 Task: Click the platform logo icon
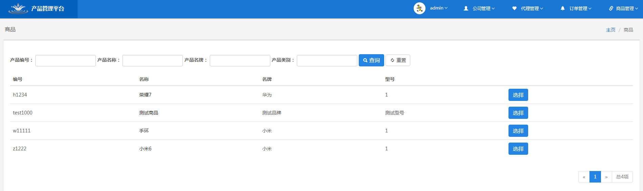18,8
